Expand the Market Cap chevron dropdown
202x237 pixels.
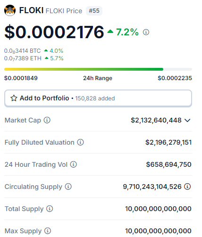187,121
